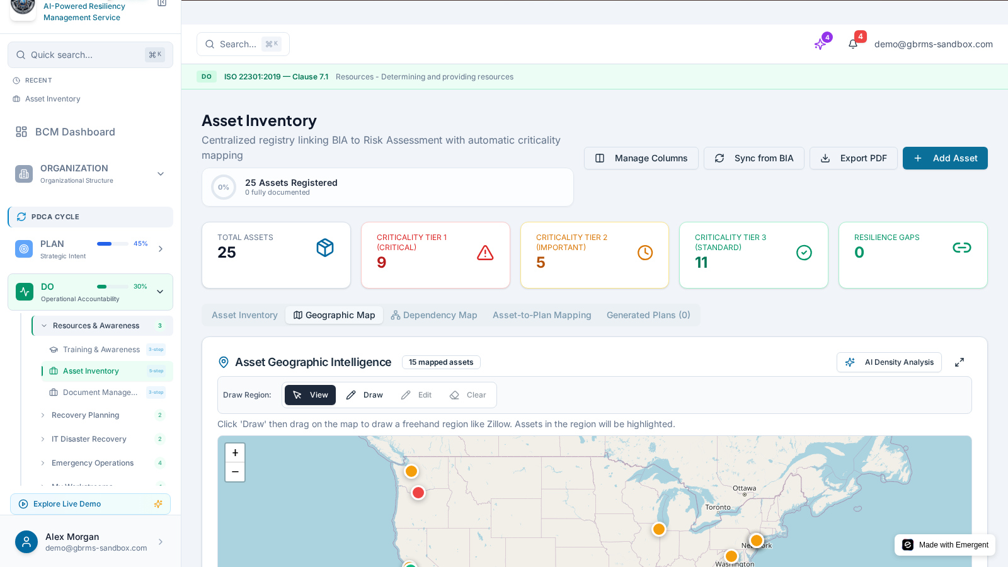
Task: Select the View draw-region mode
Action: (310, 395)
